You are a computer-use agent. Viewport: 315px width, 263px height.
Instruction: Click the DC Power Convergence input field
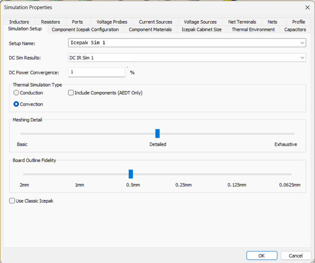97,72
